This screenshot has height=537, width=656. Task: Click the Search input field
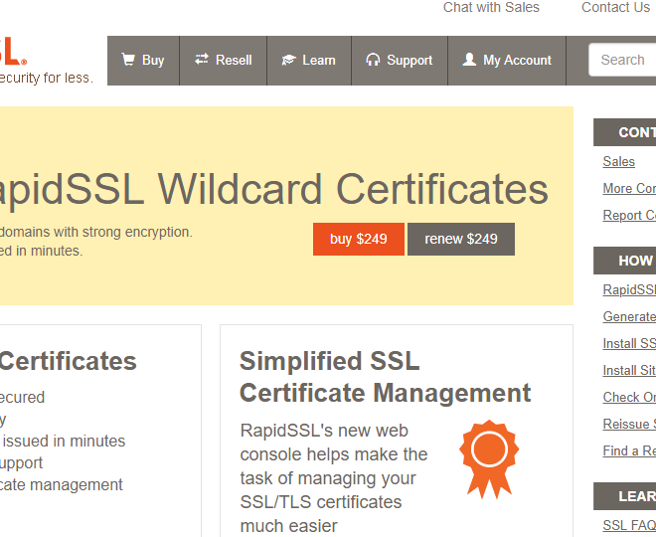tap(622, 60)
